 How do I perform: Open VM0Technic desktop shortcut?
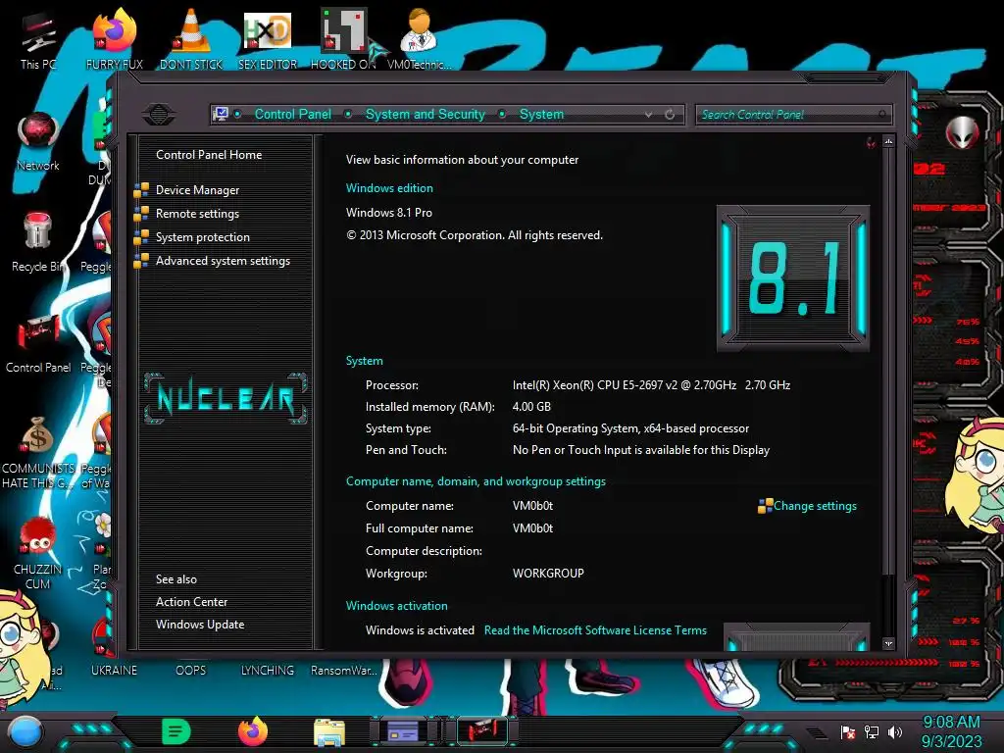pyautogui.click(x=420, y=40)
